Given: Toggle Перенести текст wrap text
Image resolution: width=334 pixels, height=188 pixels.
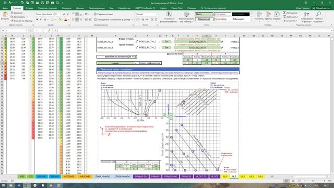Looking at the screenshot, I should [103, 14].
